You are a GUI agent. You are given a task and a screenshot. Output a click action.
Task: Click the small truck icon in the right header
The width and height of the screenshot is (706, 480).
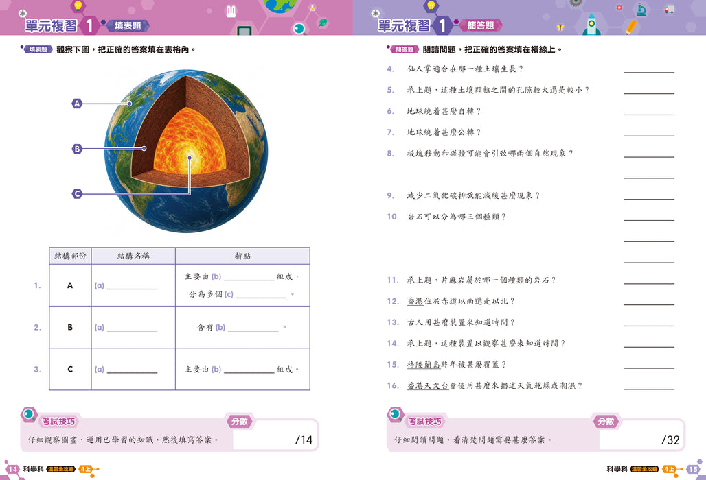[x=670, y=10]
